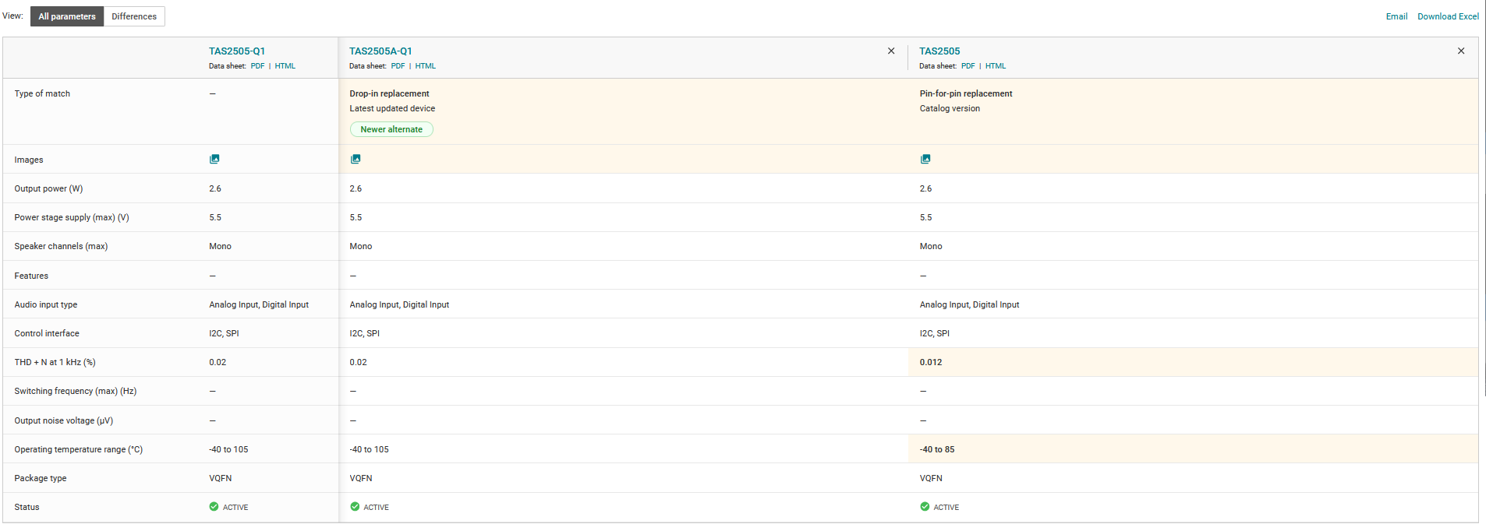The height and width of the screenshot is (524, 1486).
Task: Click 'Power stage supply (max) (V)' label
Action: point(72,217)
